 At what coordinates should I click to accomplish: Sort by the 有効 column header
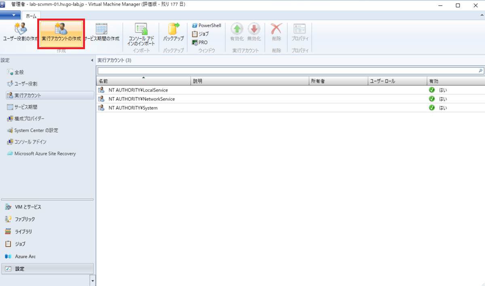point(456,81)
